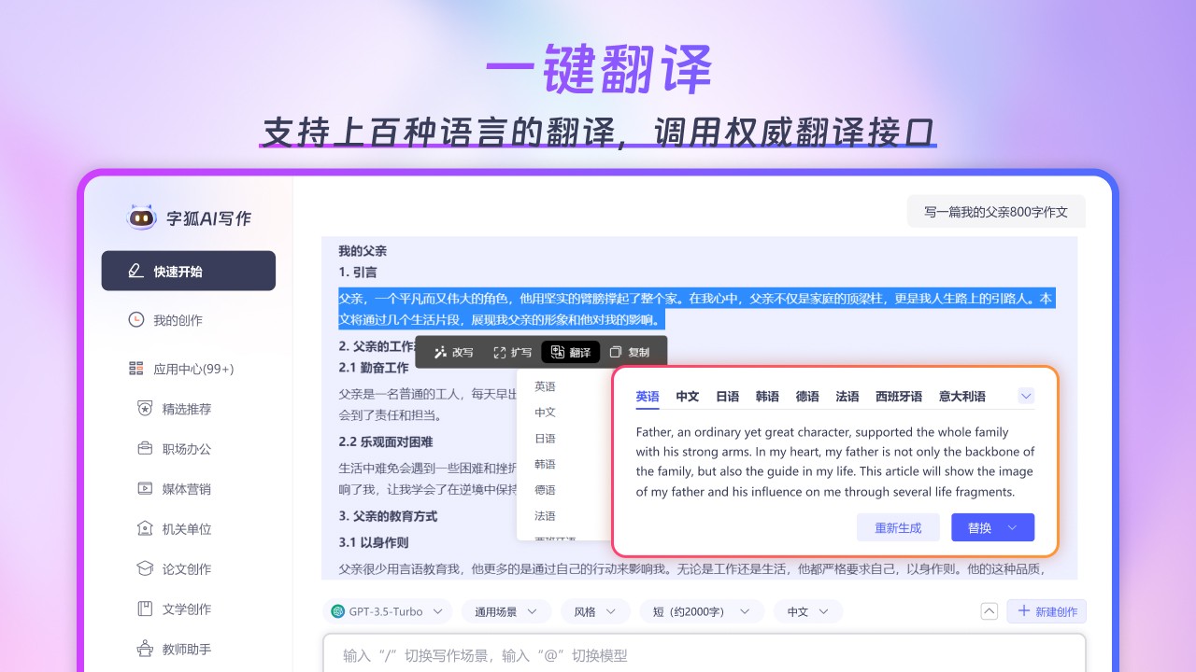Select 精选推荐 star icon in sidebar
1196x672 pixels.
coord(145,409)
